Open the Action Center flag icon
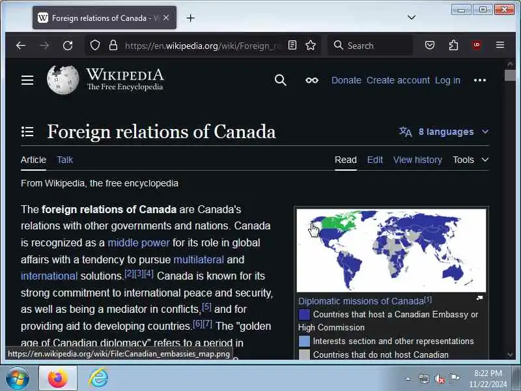This screenshot has width=521, height=391. pyautogui.click(x=454, y=378)
